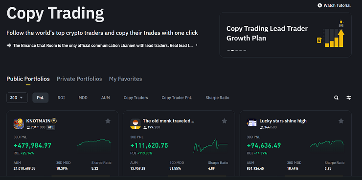Open the filter sliders icon
Viewport: 362px width, 180px height.
(349, 98)
